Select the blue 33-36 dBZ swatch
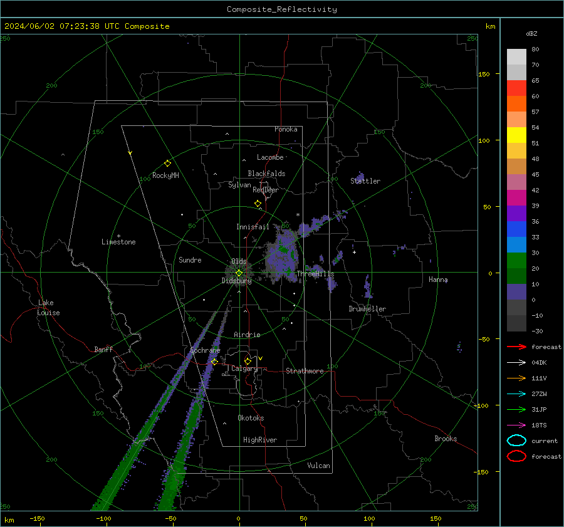The image size is (564, 527). pyautogui.click(x=516, y=229)
